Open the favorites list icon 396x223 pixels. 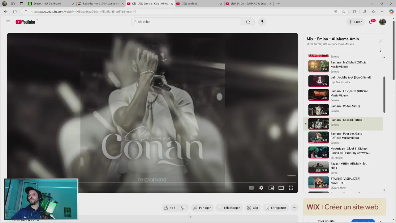pos(374,11)
